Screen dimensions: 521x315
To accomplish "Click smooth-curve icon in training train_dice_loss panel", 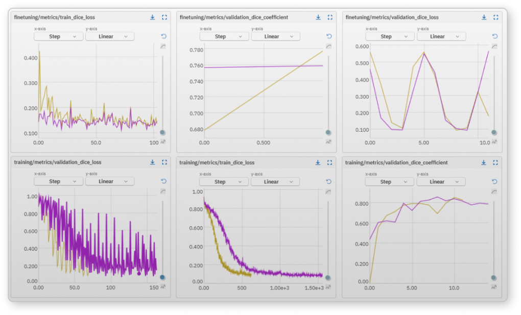I will pos(328,192).
